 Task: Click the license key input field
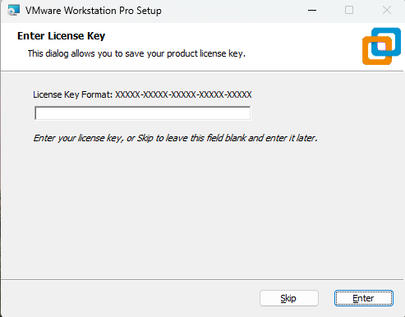click(142, 113)
